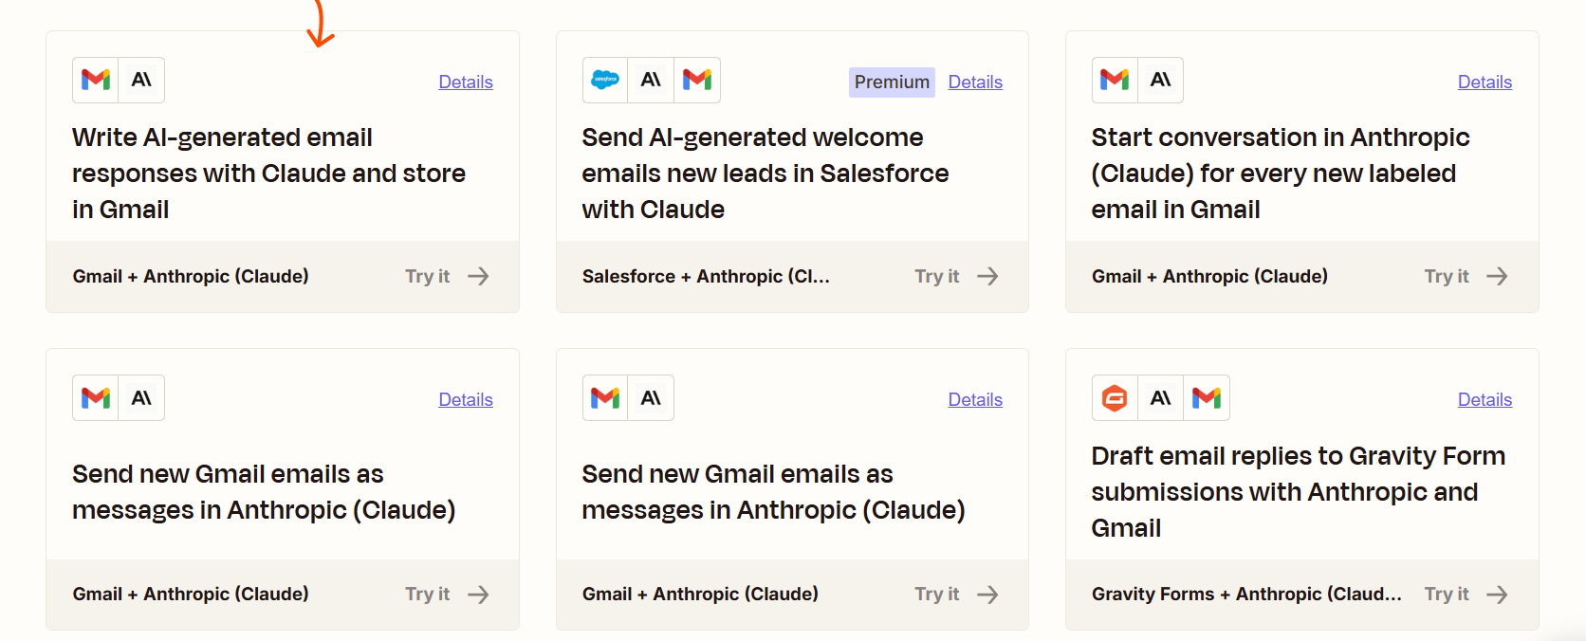Select the Anthropic icon on the bottom-middle card
Screen dimensions: 1586x641
(x=651, y=397)
